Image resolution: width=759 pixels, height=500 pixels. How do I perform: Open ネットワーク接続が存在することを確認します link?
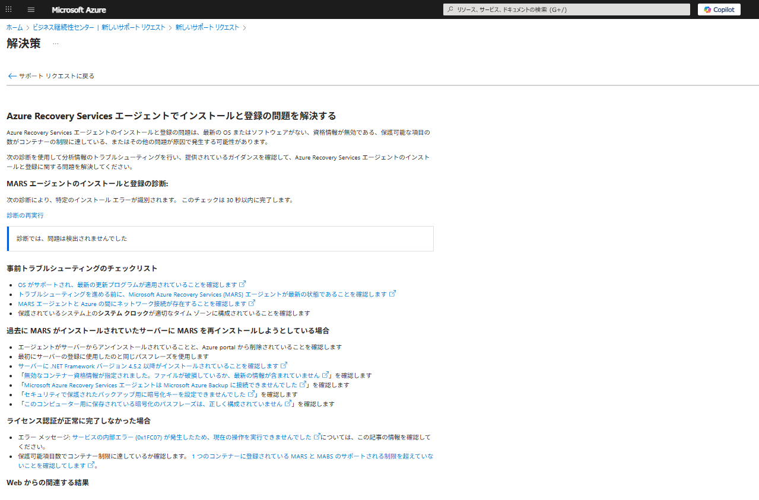click(132, 304)
